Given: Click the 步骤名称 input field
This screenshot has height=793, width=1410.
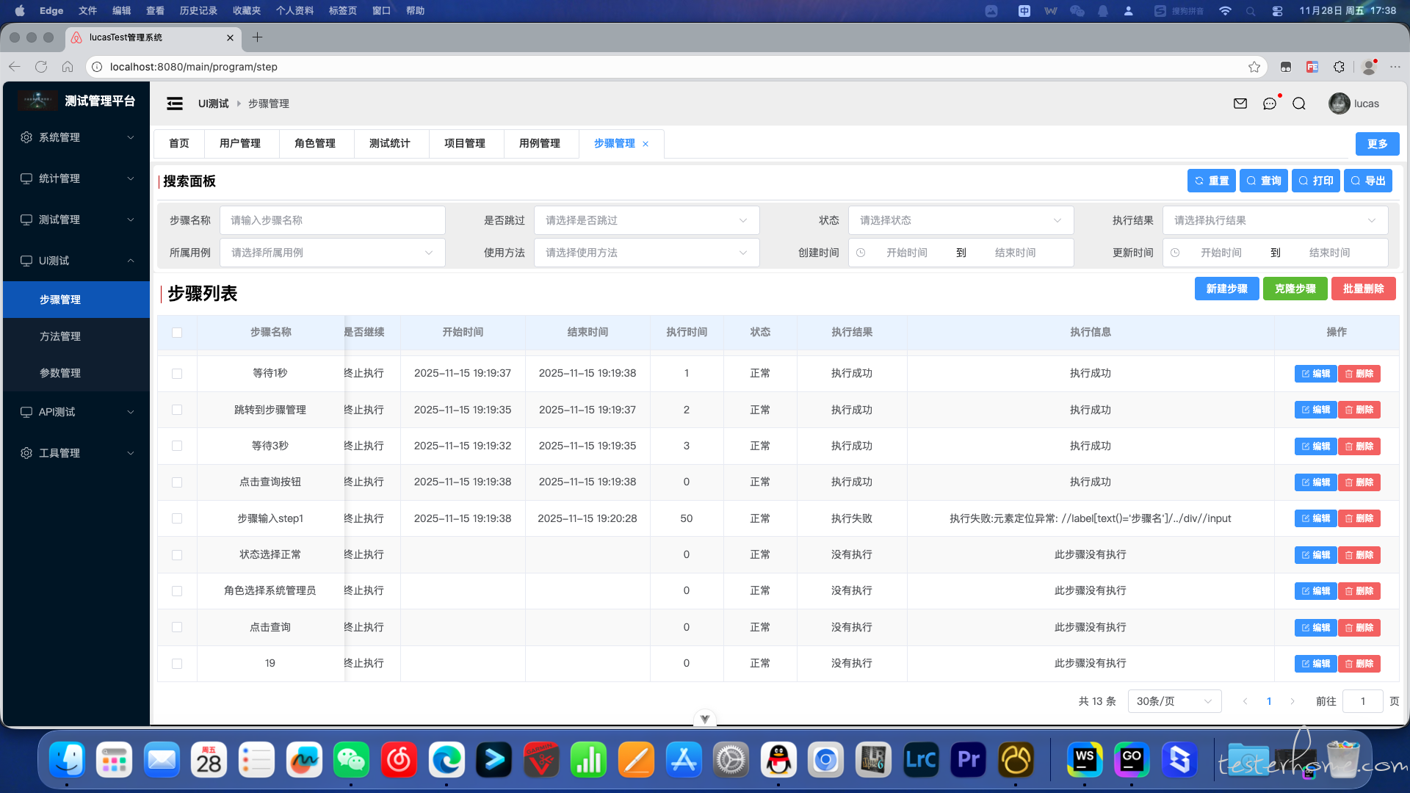Looking at the screenshot, I should [333, 220].
